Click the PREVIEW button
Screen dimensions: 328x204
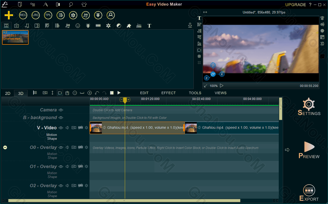[x=309, y=150]
